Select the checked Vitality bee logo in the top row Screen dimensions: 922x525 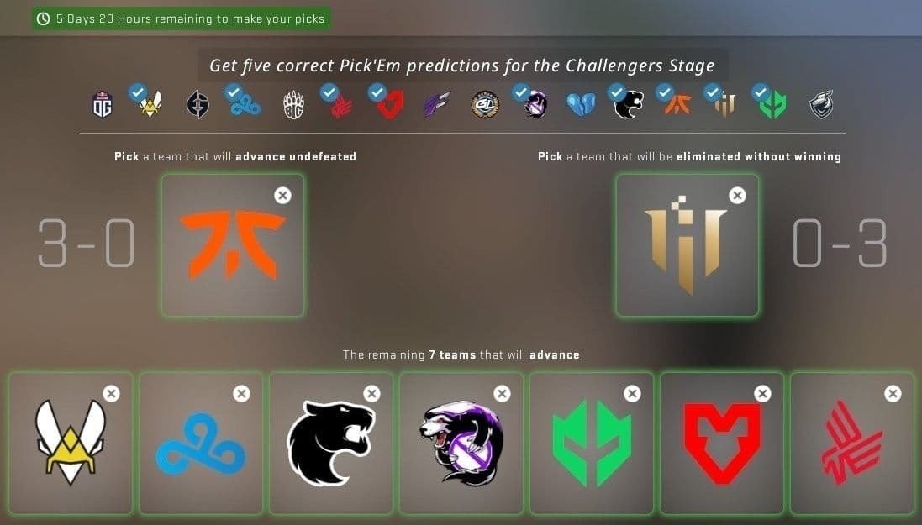pyautogui.click(x=150, y=103)
